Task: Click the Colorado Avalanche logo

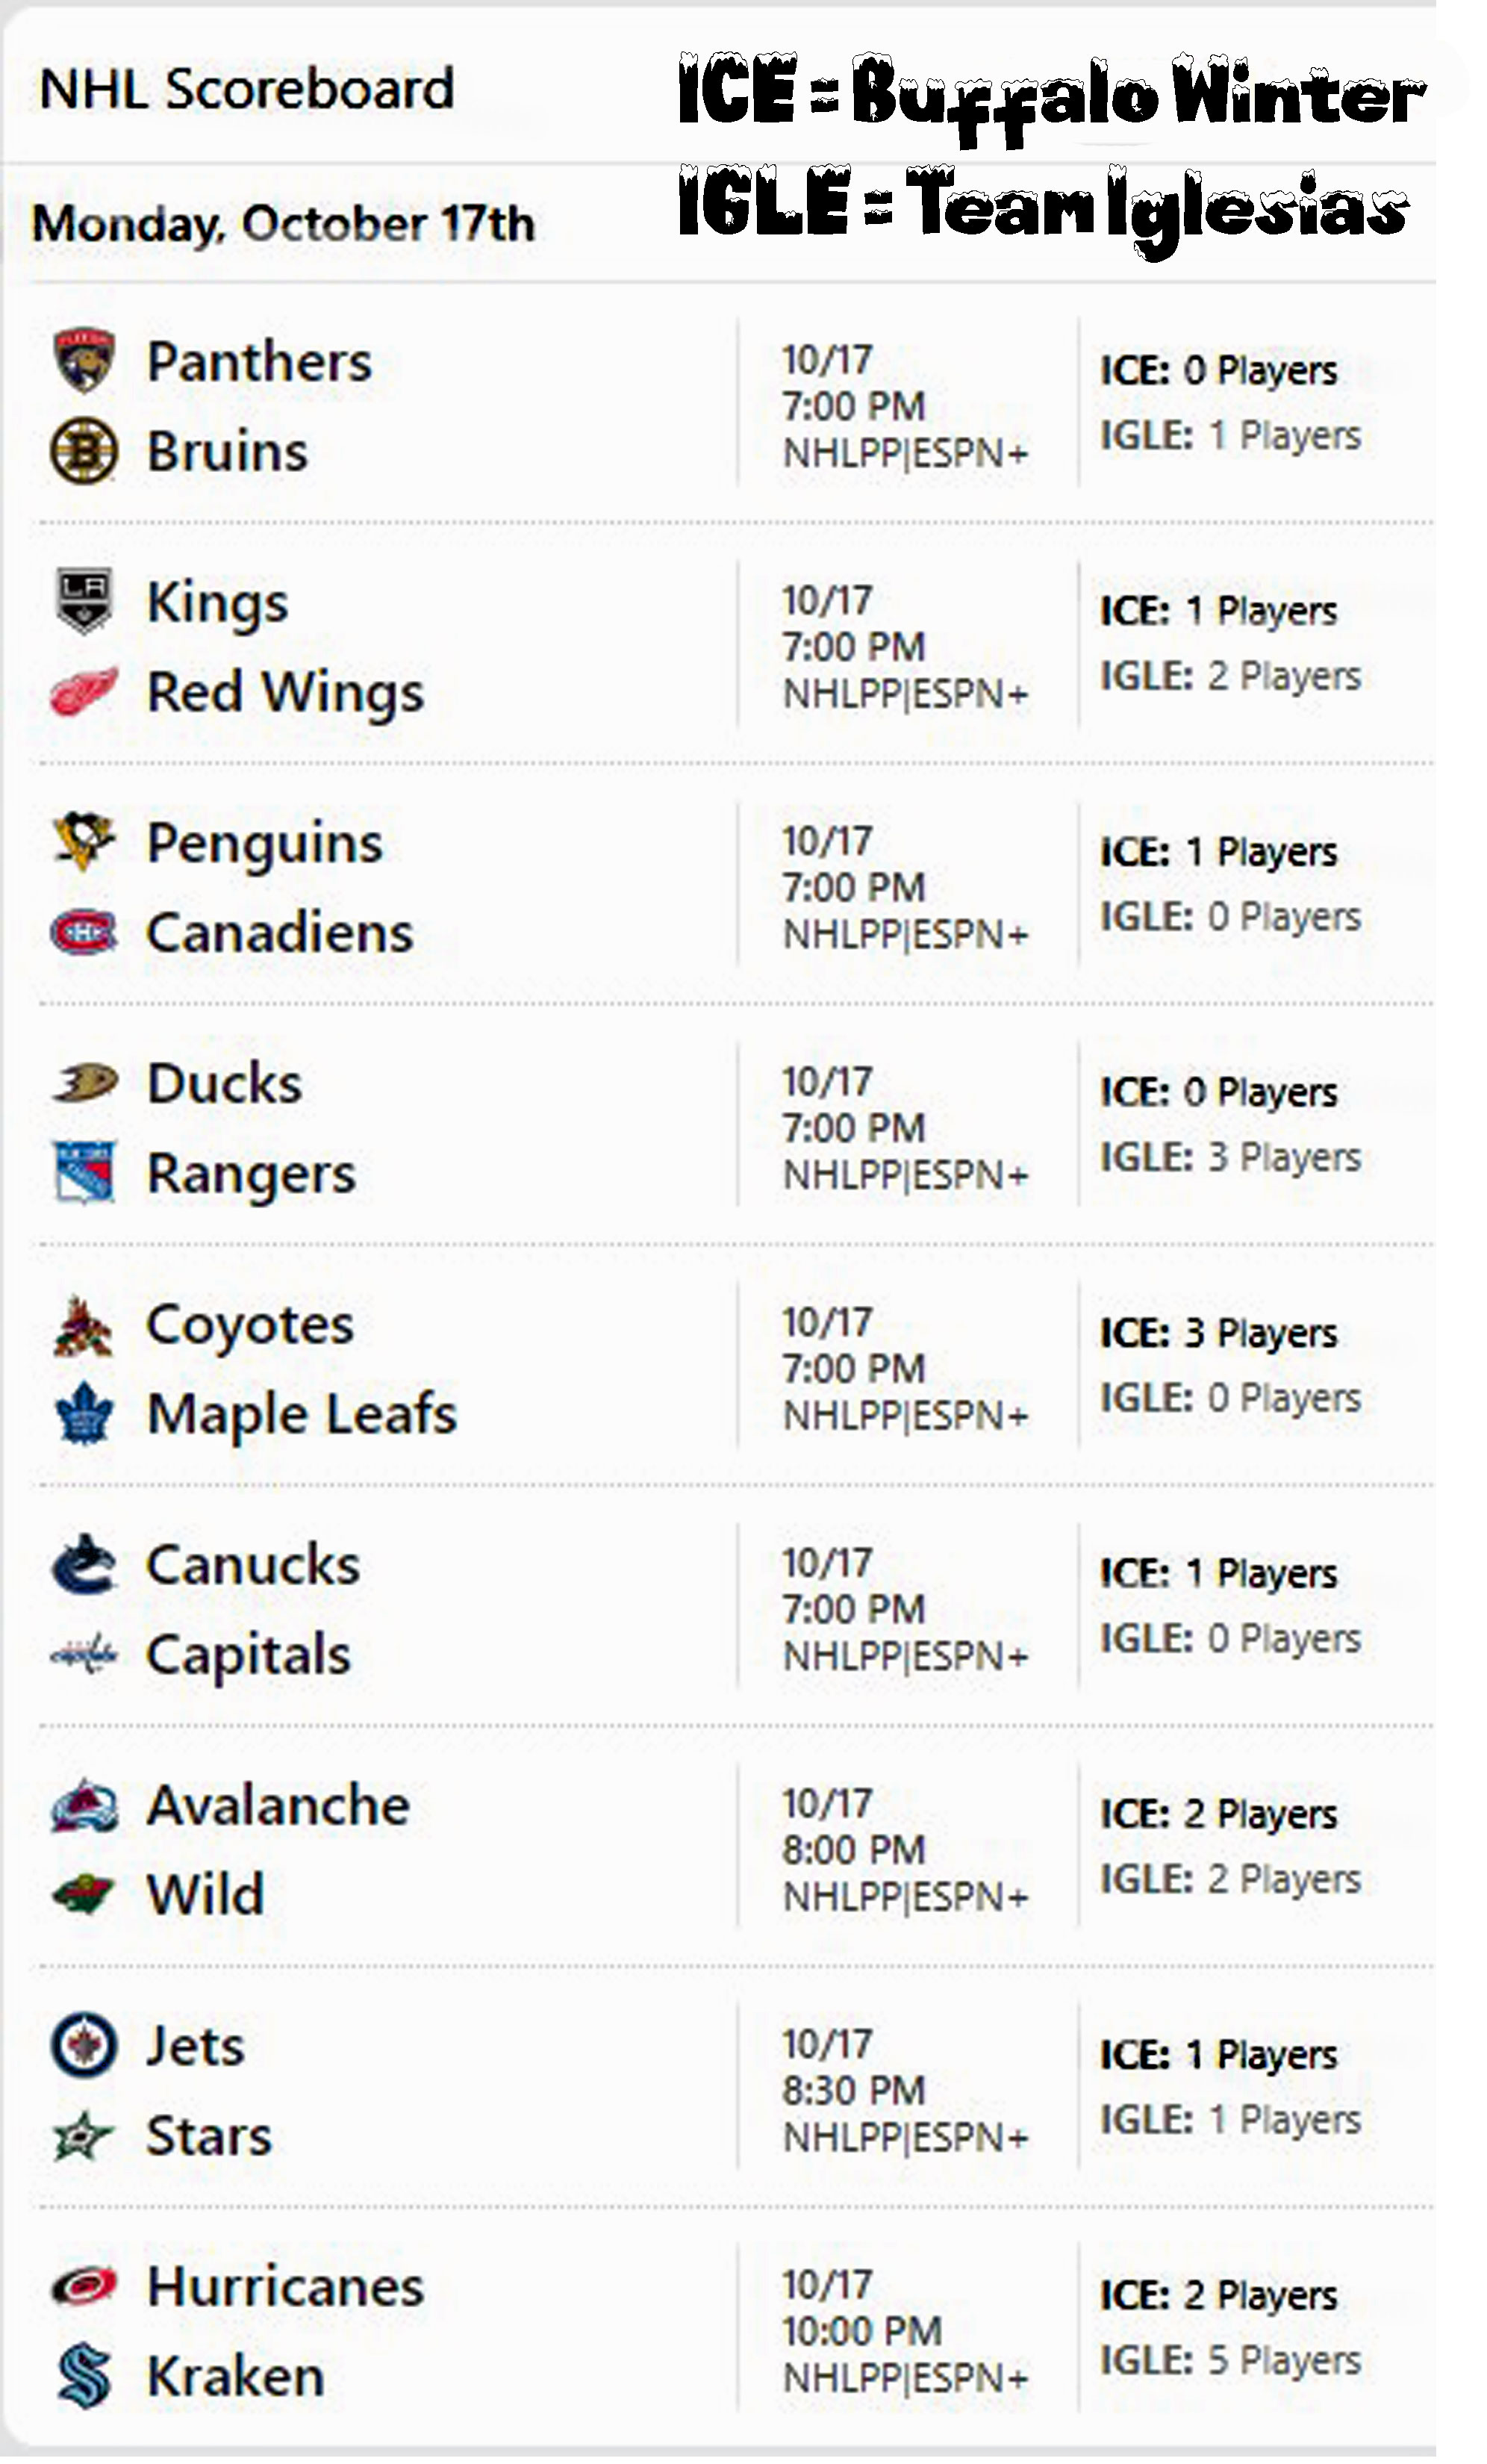Action: pos(84,1805)
